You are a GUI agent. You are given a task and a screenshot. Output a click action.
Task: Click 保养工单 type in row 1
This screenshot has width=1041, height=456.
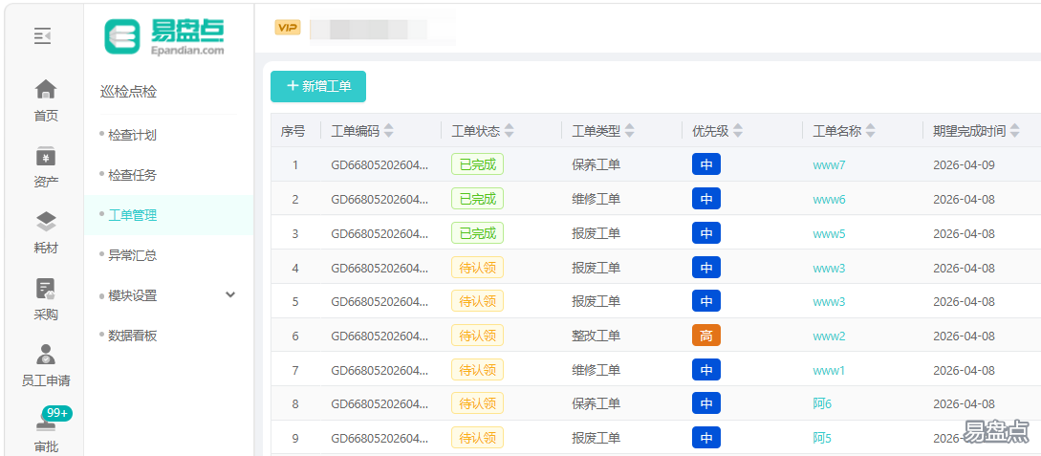click(596, 164)
